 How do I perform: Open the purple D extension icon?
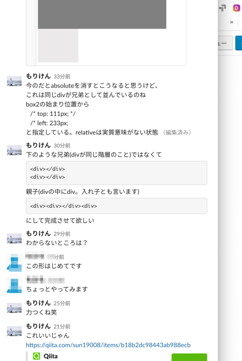coord(236,8)
